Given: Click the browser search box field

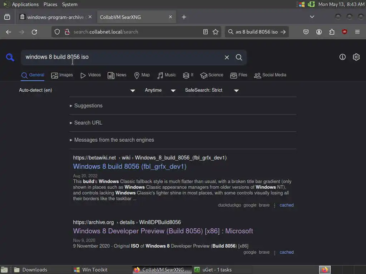Looking at the screenshot, I should click(256, 32).
